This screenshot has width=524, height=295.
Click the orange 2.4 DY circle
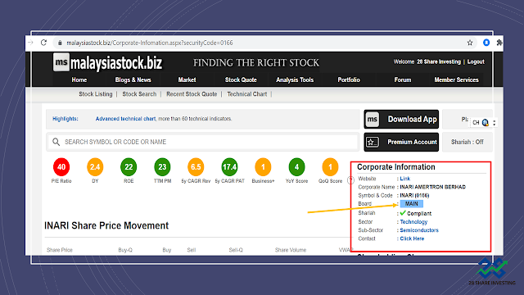[x=95, y=167]
